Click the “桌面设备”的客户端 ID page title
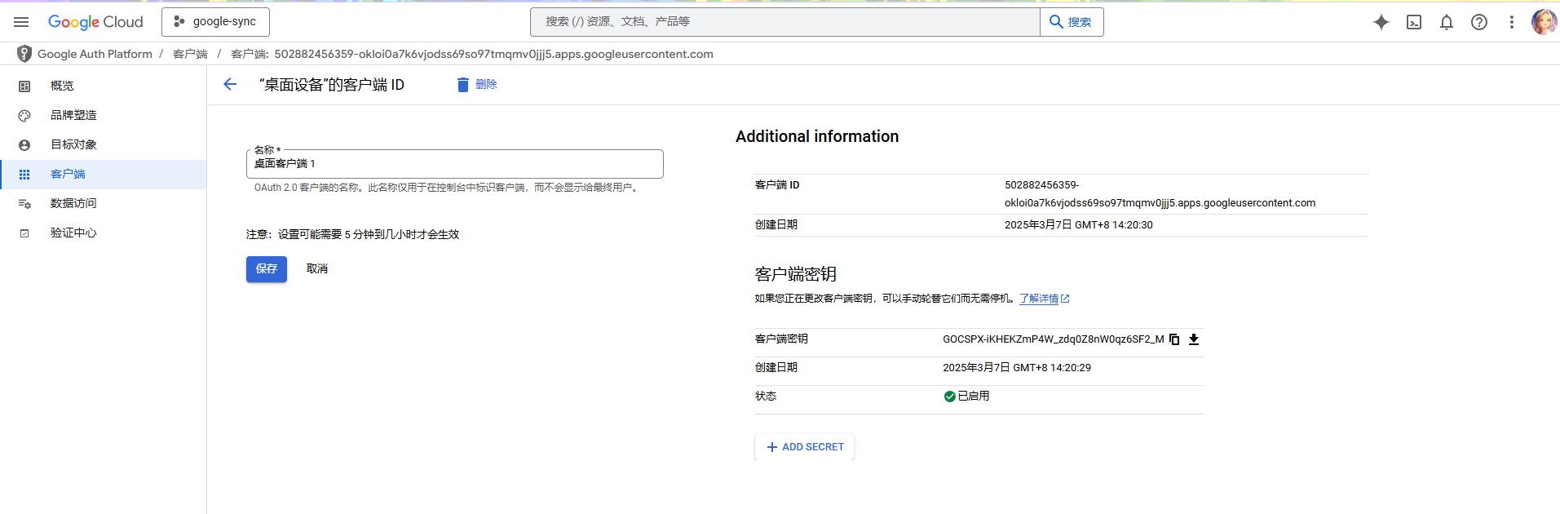1560x514 pixels. coord(331,85)
